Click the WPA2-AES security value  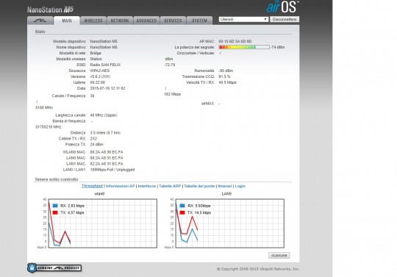(x=100, y=71)
